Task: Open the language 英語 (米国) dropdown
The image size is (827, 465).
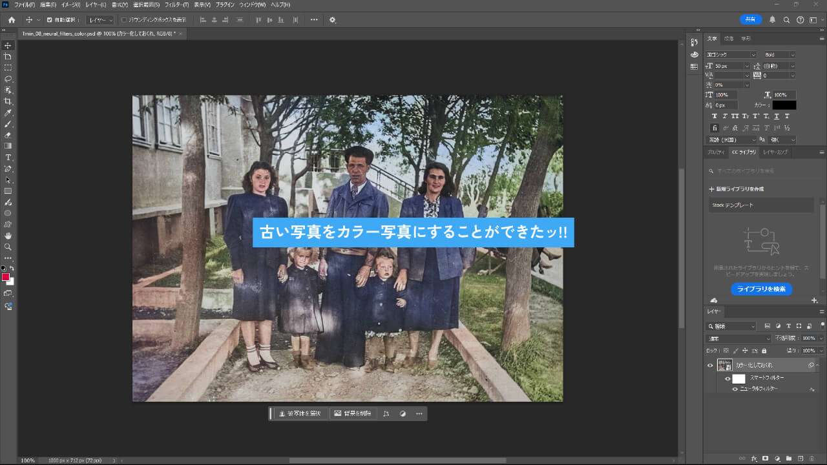Action: (x=731, y=140)
